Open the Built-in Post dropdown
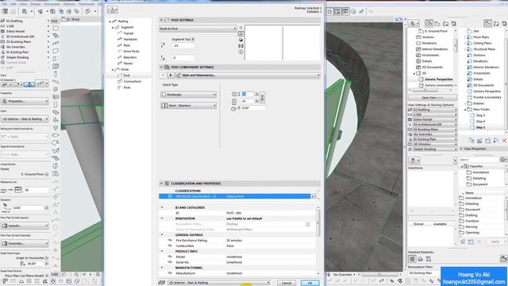The image size is (508, 286). tap(198, 29)
